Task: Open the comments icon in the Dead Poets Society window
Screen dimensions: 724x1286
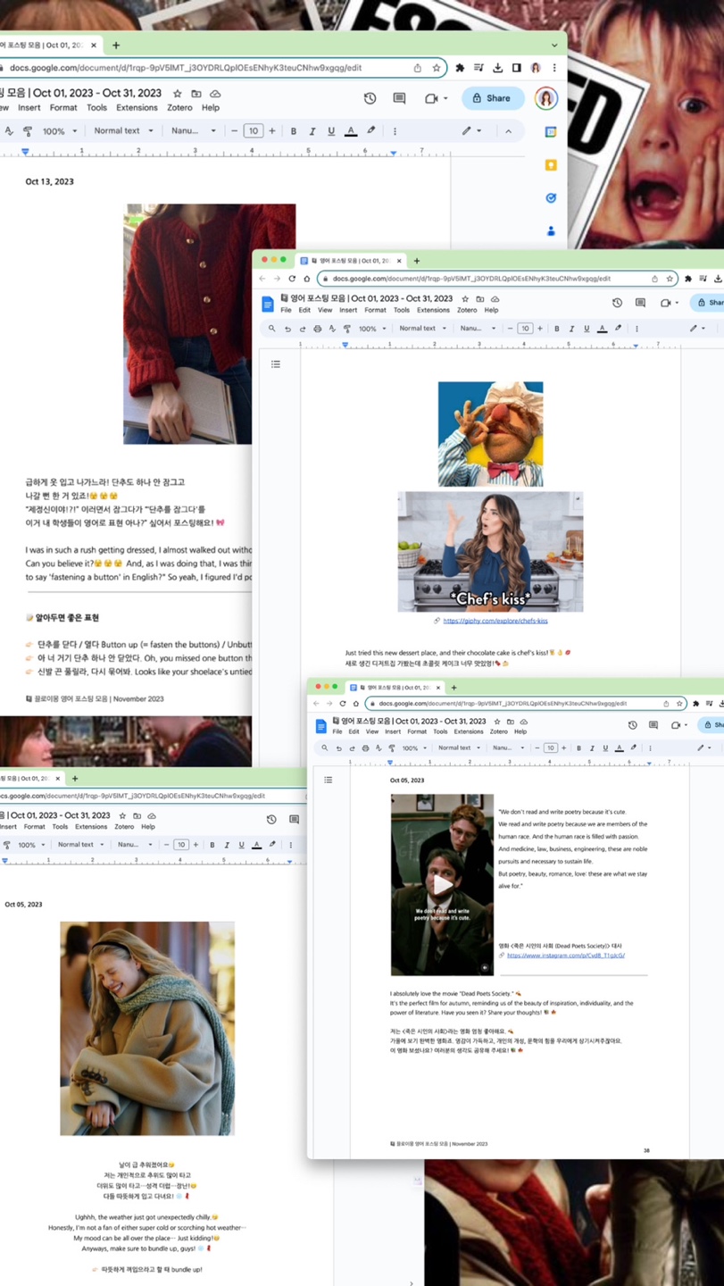Action: 653,725
